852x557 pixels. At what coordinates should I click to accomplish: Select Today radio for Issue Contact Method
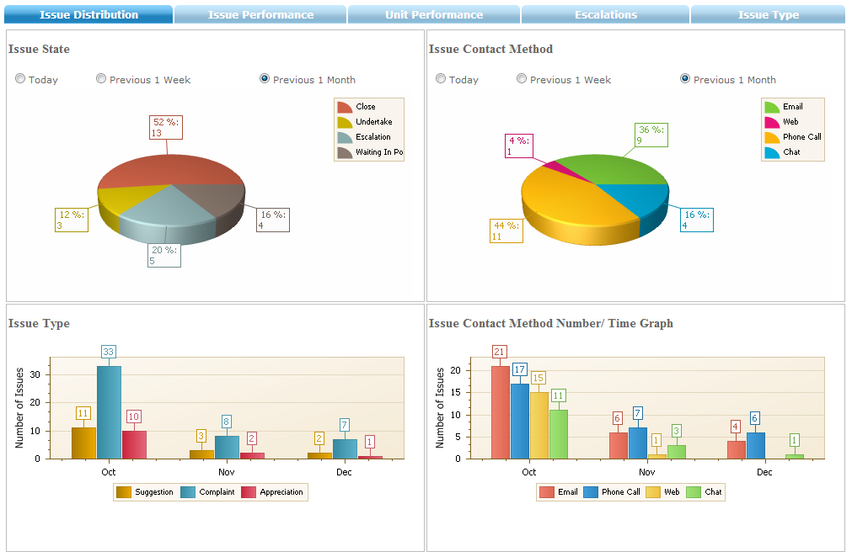click(x=441, y=78)
